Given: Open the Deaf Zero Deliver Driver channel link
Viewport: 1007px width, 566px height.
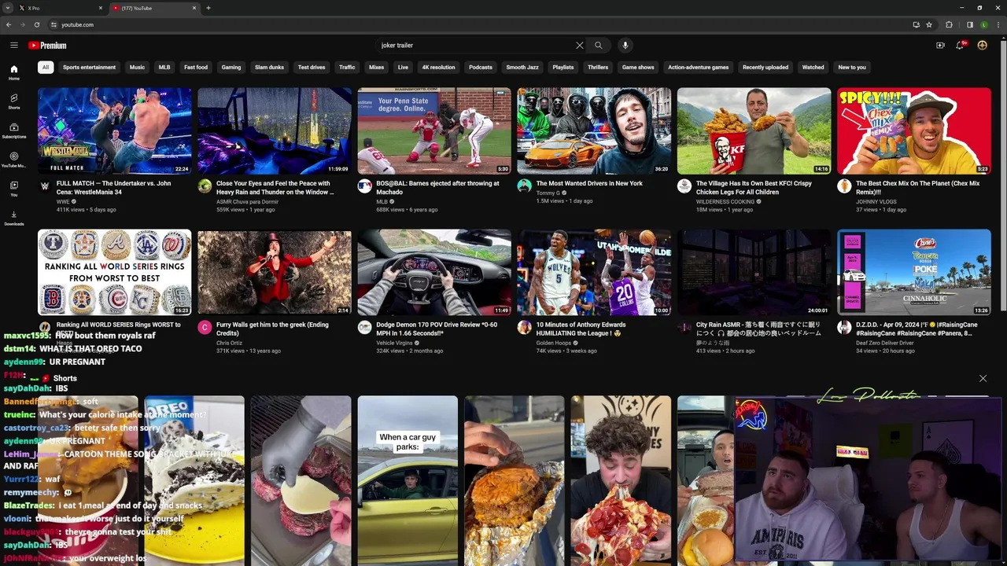Looking at the screenshot, I should tap(885, 344).
